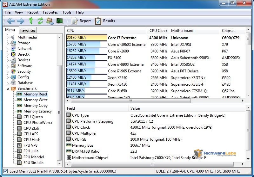254x177 pixels.
Task: Open the Tools menu
Action: (67, 12)
